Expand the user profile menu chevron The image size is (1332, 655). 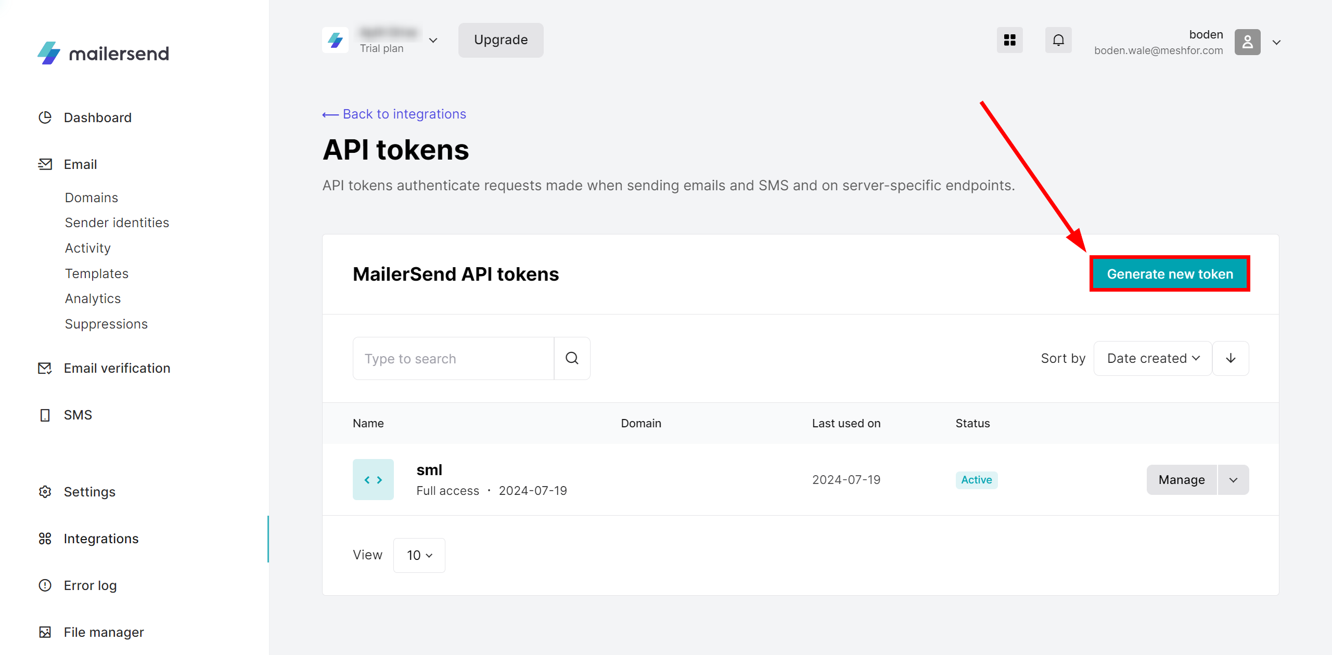point(1276,42)
